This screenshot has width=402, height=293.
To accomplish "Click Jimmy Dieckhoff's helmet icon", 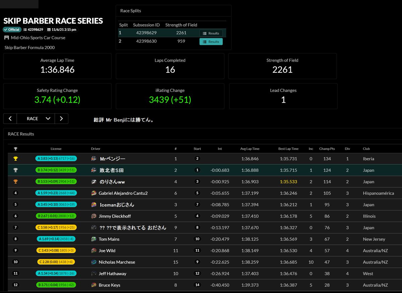I will (x=94, y=216).
